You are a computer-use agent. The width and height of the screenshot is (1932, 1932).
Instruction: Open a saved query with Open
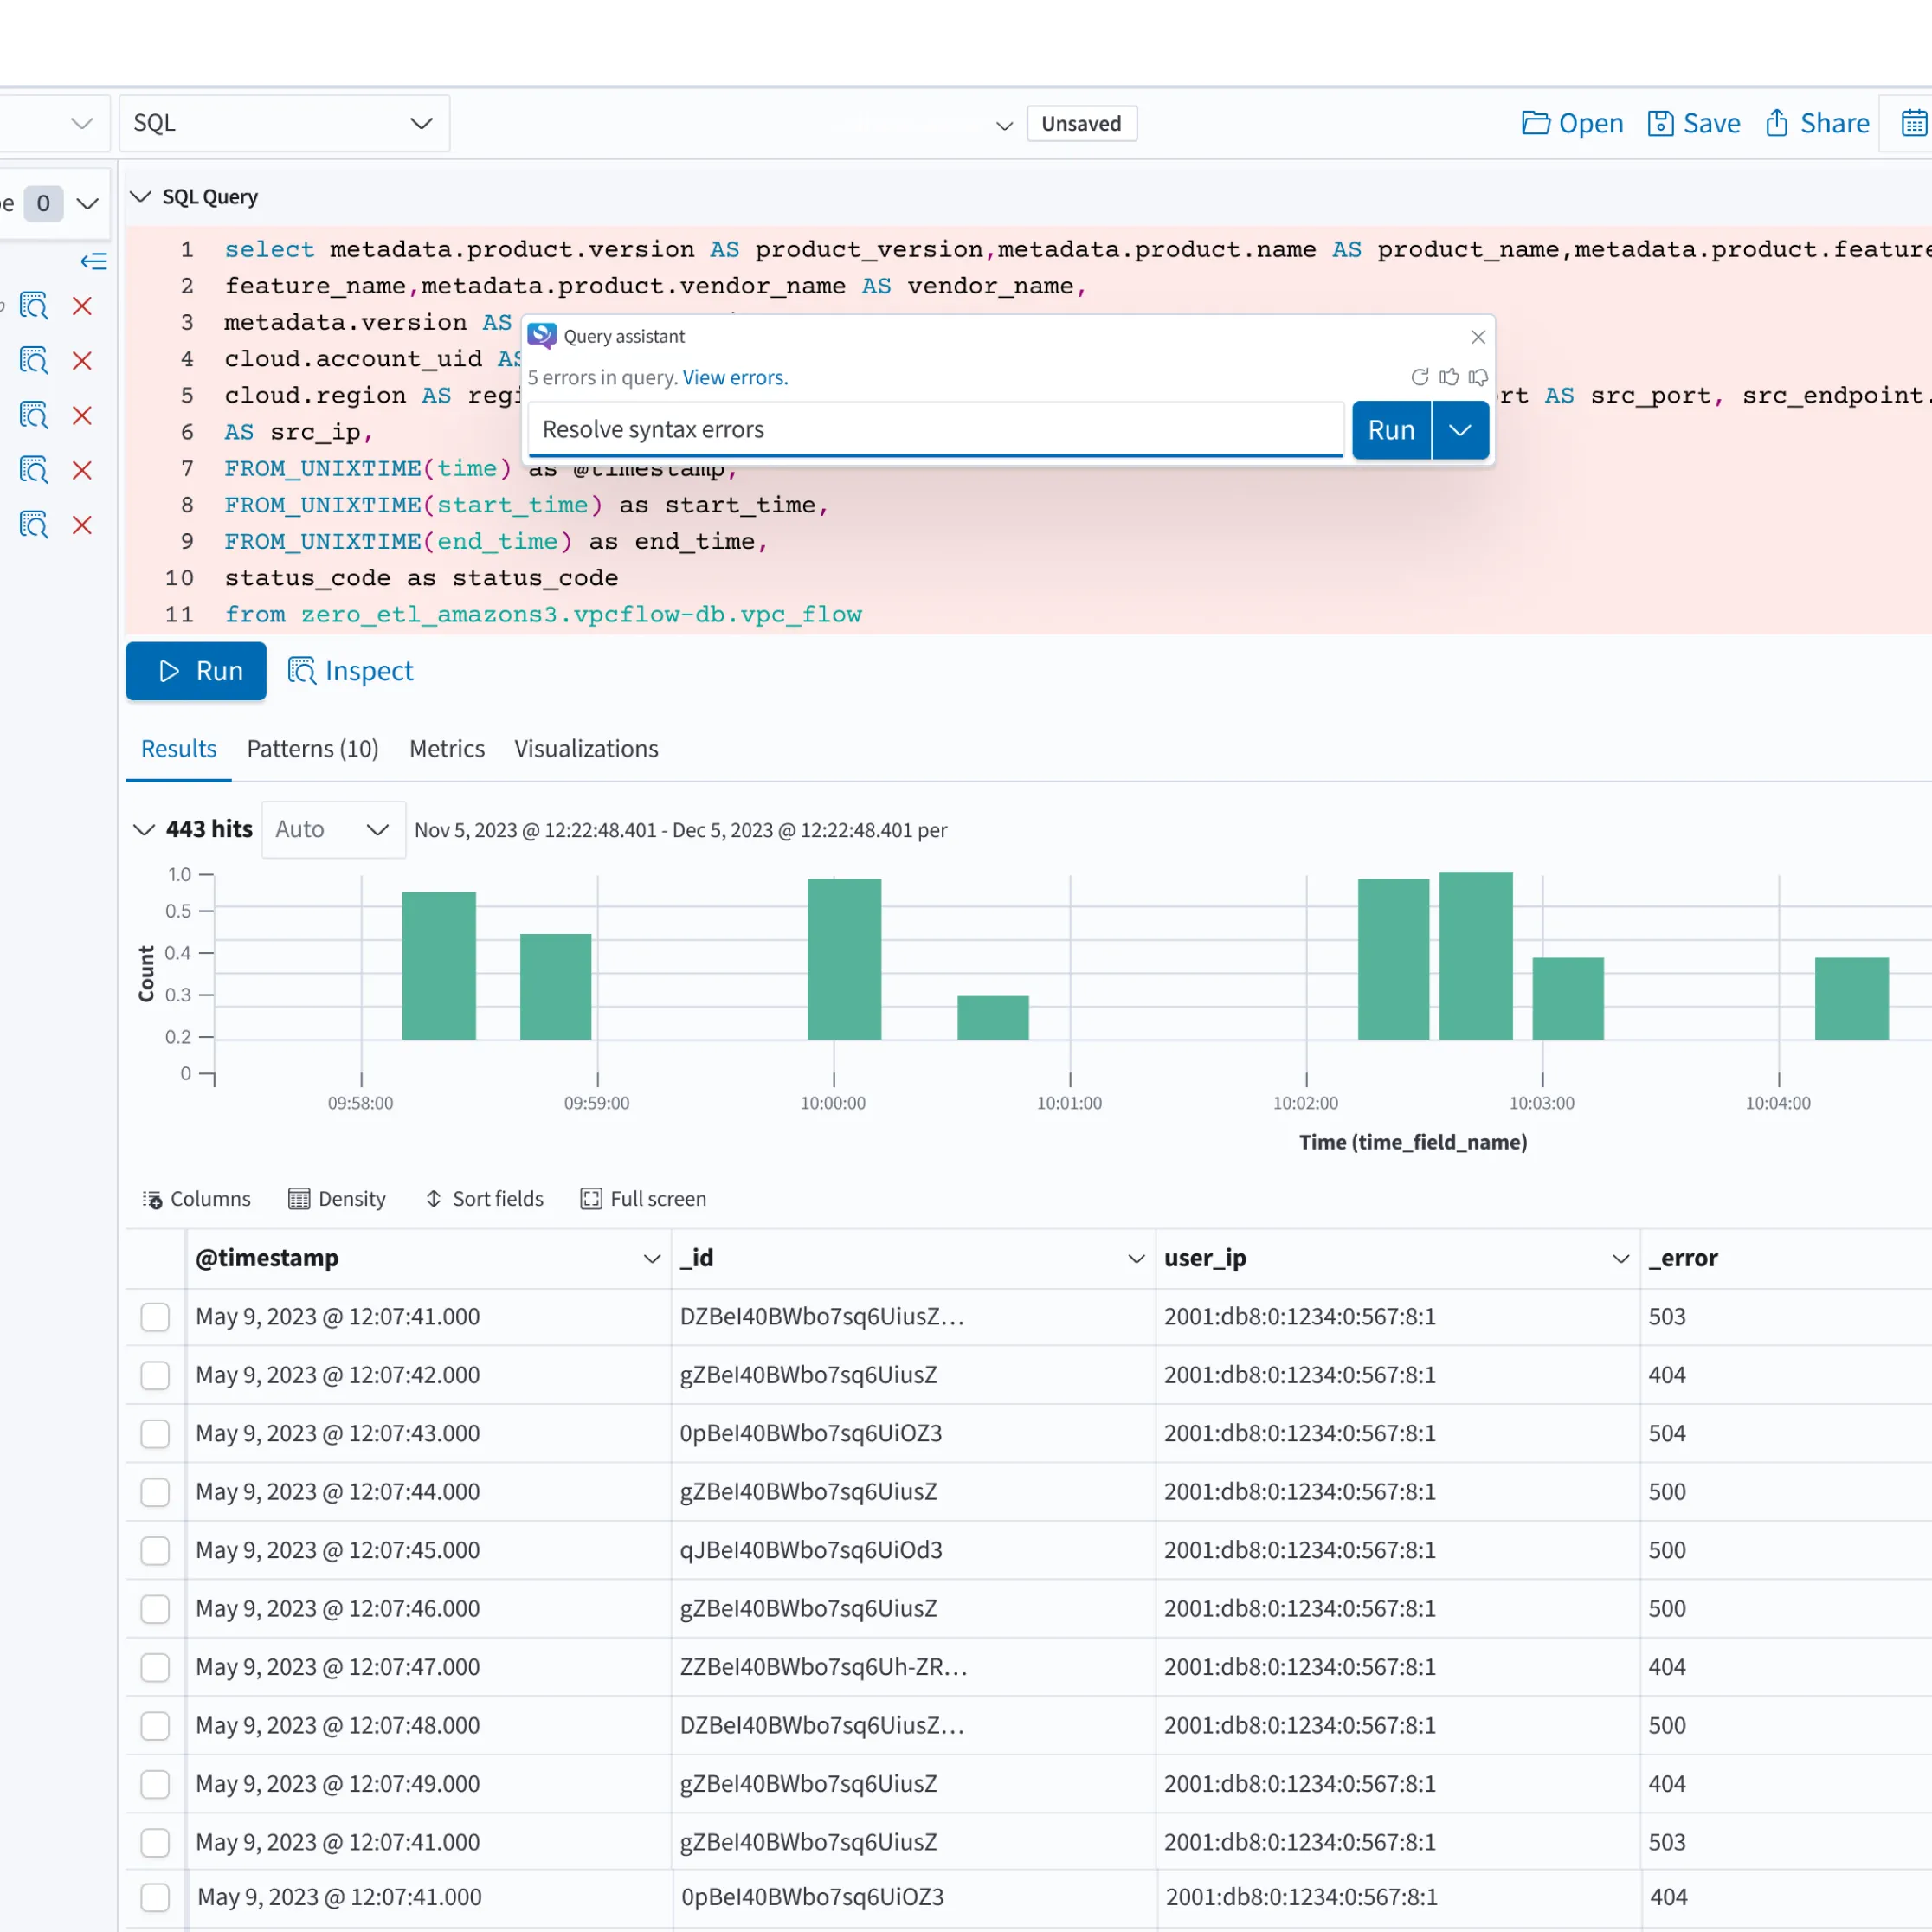(1571, 123)
